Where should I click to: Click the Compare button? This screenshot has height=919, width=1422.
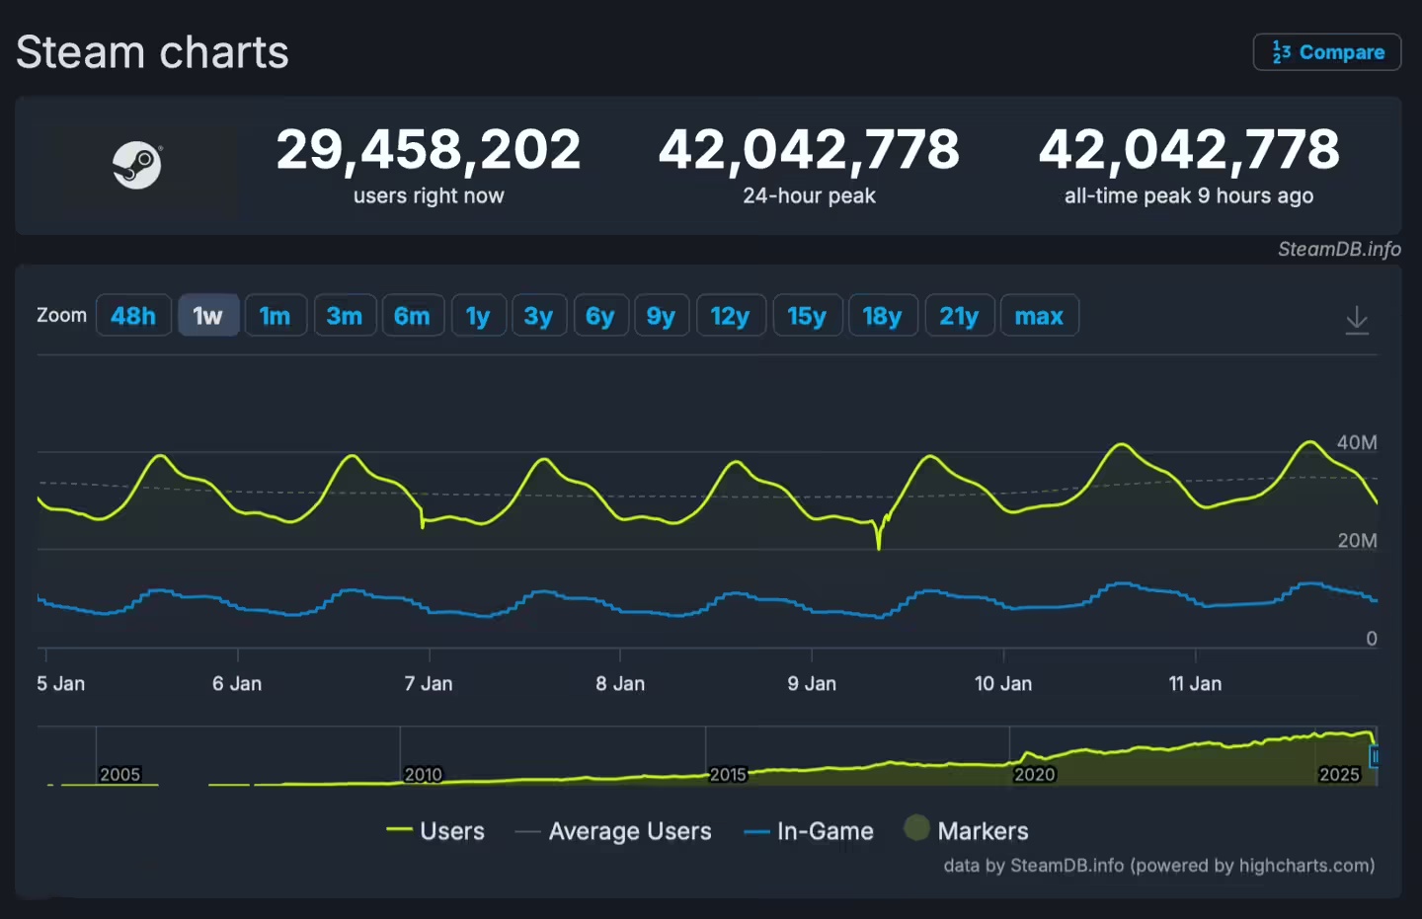pyautogui.click(x=1327, y=52)
